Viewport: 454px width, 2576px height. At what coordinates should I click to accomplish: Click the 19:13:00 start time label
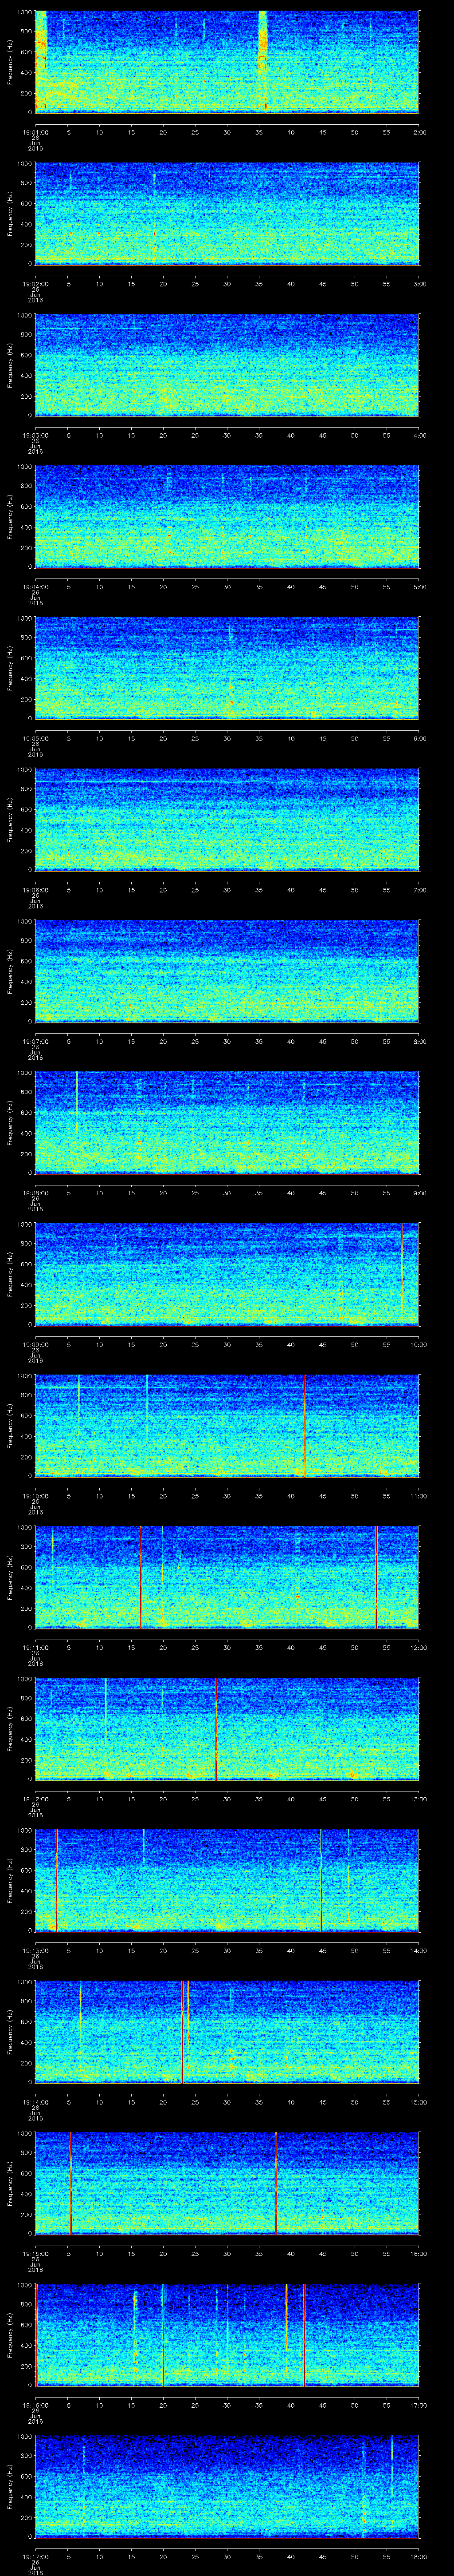[x=35, y=1950]
